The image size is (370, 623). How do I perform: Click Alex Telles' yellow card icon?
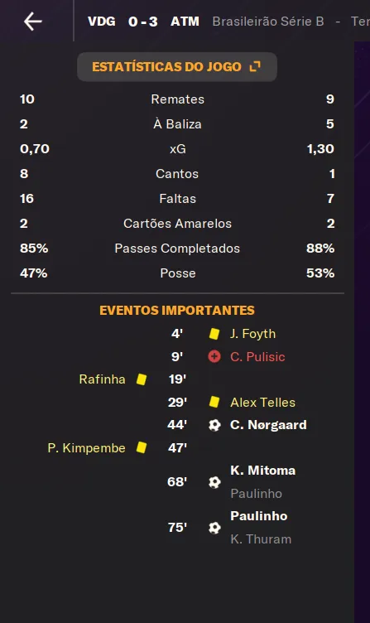click(x=214, y=402)
